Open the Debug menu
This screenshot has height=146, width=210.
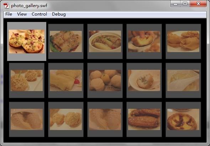(x=59, y=14)
